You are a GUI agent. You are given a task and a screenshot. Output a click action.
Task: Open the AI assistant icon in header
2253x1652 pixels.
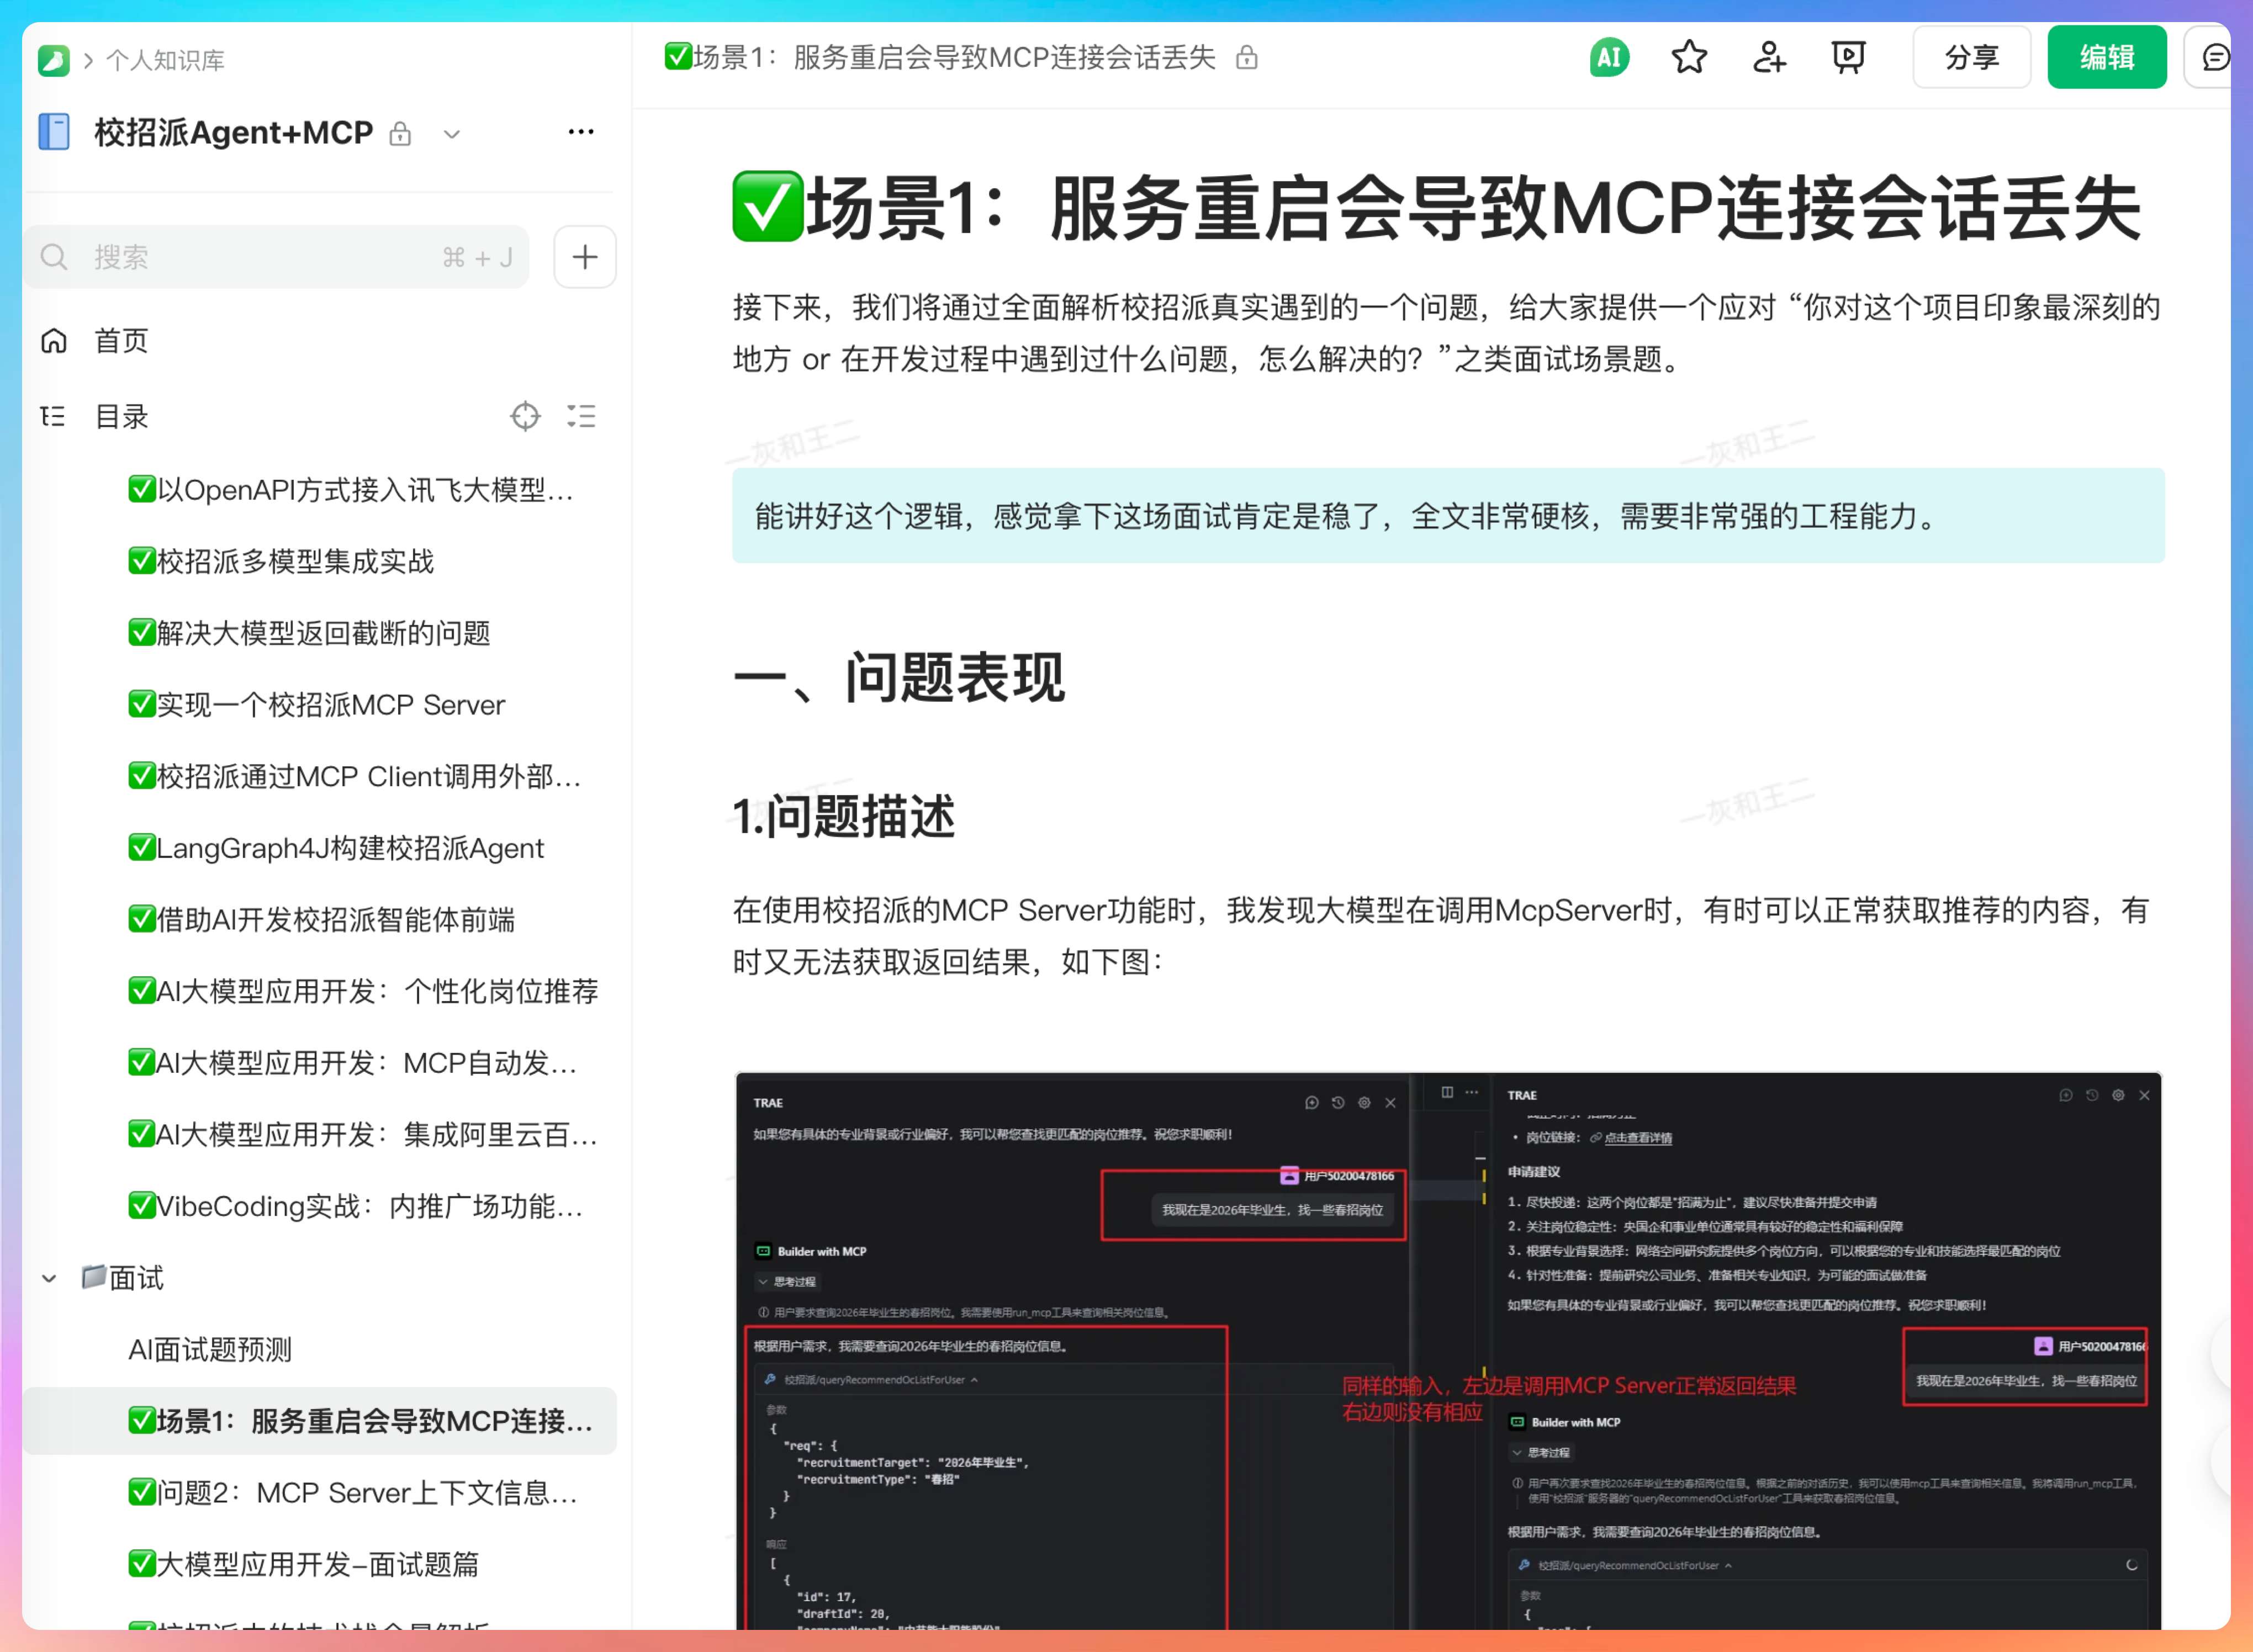(1608, 58)
